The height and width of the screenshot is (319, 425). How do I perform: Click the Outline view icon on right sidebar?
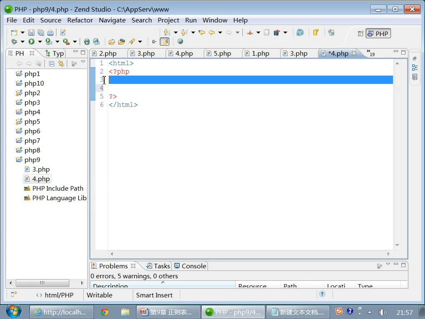coord(415,68)
